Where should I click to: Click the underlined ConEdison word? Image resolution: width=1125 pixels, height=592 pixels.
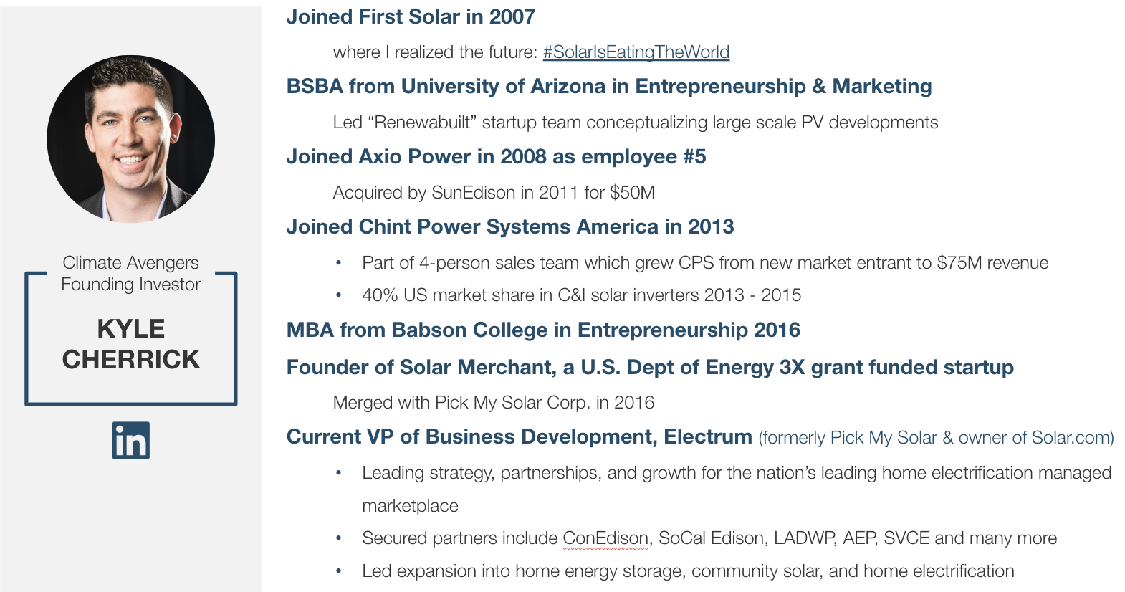pos(605,539)
